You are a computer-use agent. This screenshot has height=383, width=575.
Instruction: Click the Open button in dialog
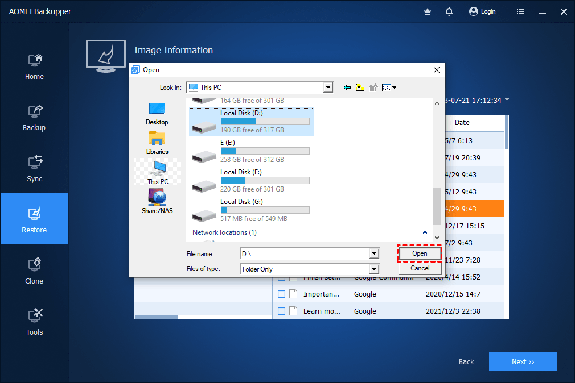click(x=420, y=253)
